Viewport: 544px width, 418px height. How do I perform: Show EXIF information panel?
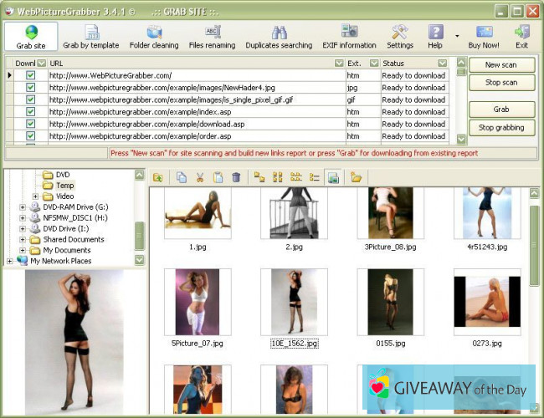349,36
